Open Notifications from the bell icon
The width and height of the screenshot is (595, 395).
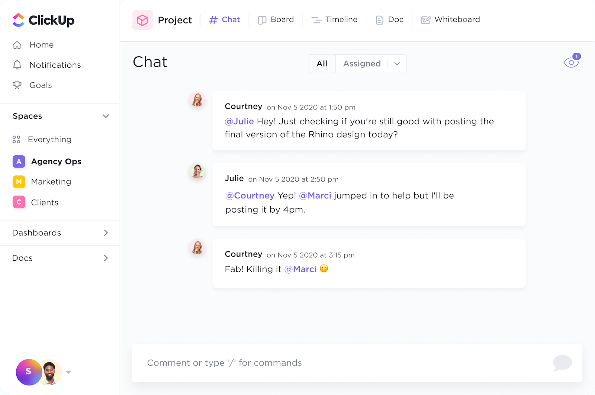[x=17, y=65]
